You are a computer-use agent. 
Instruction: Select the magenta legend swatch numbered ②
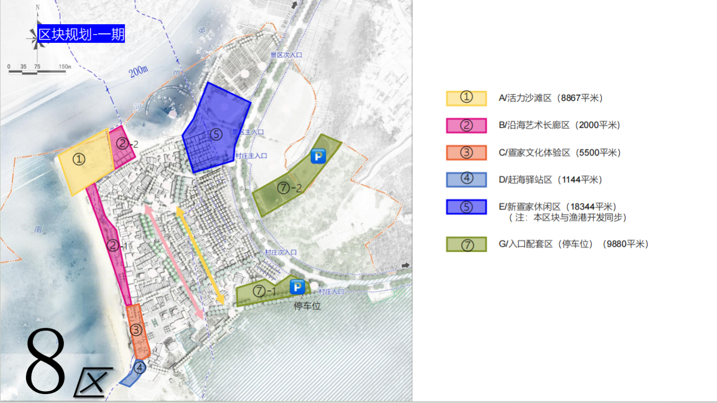(466, 125)
